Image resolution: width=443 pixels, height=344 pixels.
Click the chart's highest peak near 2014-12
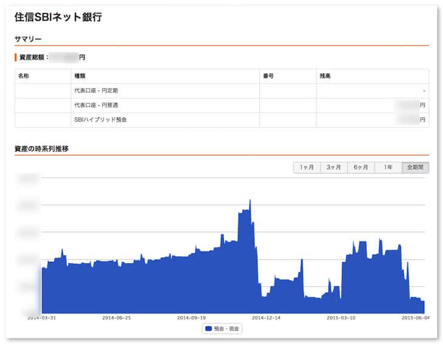coord(250,201)
